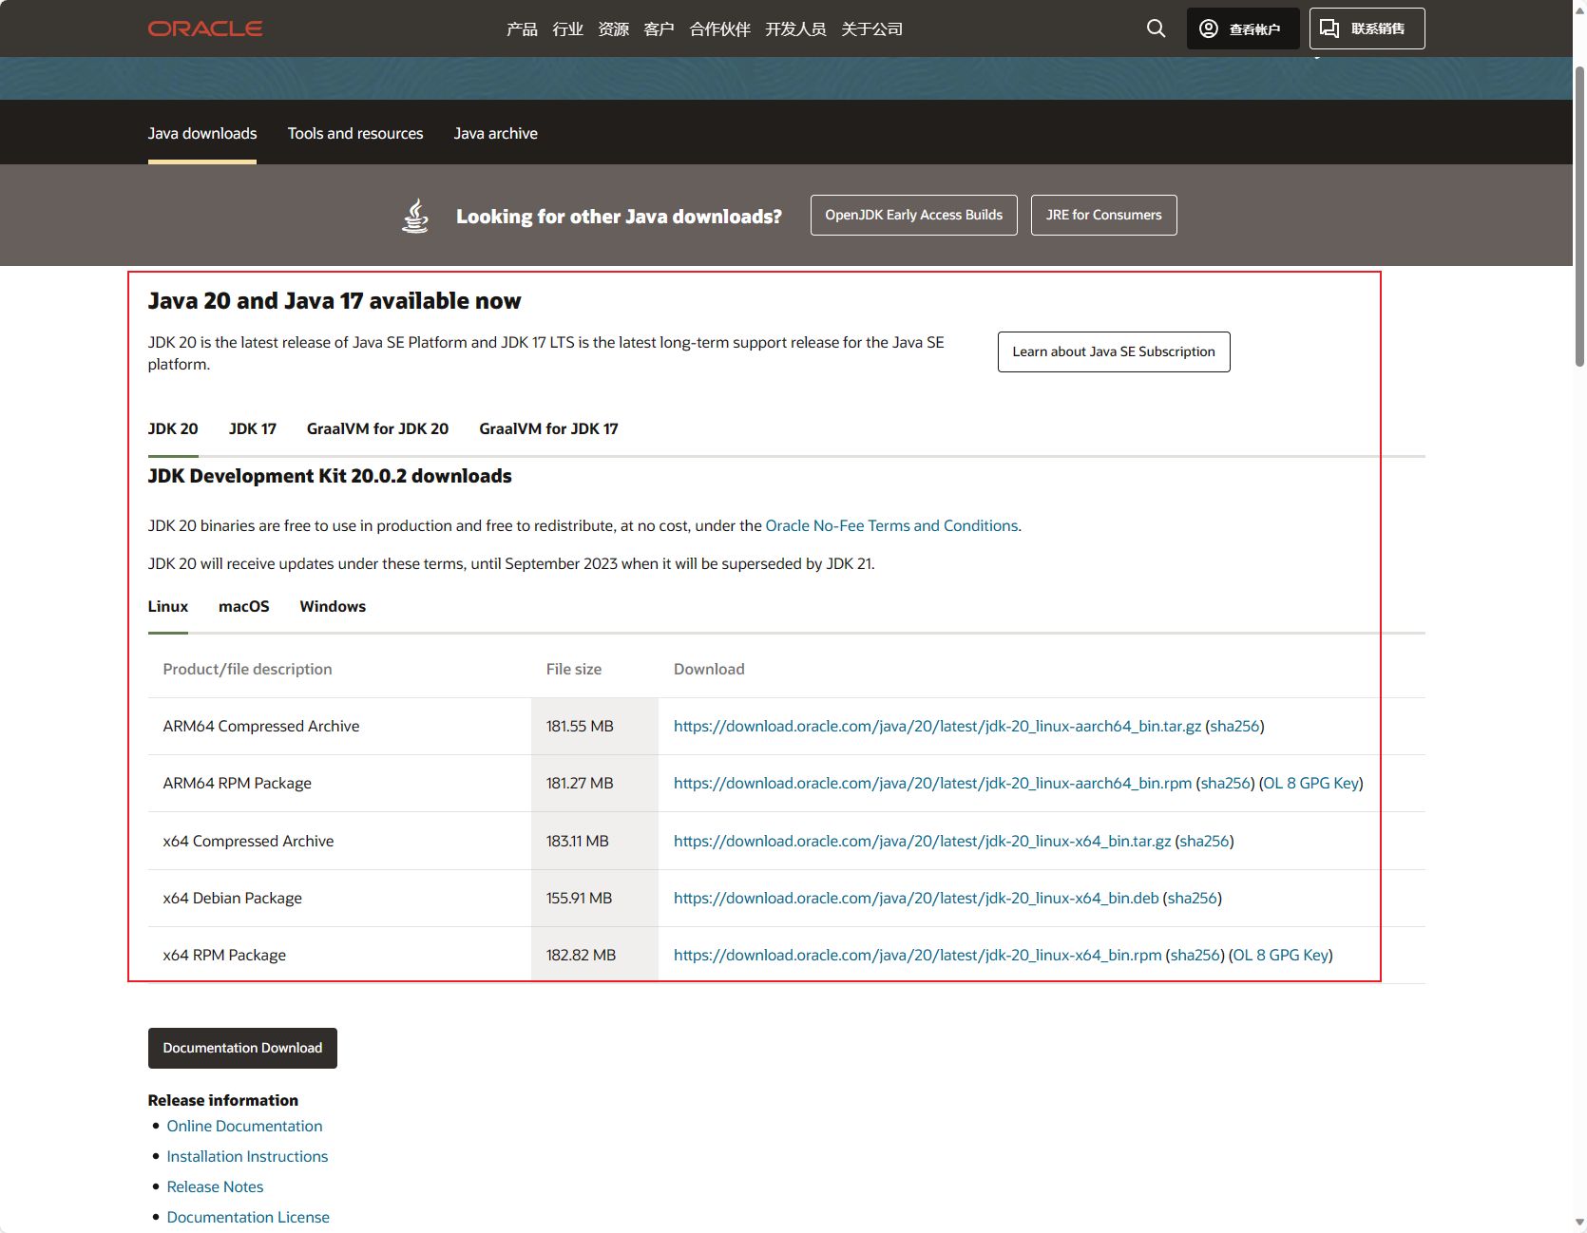The height and width of the screenshot is (1233, 1587).
Task: Click JRE for Consumers button
Action: point(1103,216)
